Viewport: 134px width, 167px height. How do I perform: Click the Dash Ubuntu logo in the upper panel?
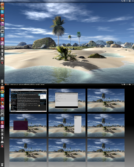2,1
